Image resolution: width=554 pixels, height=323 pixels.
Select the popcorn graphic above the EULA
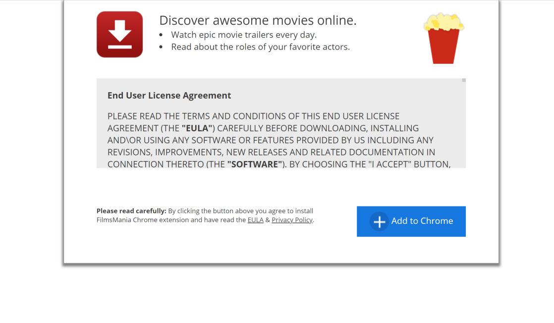click(x=443, y=38)
